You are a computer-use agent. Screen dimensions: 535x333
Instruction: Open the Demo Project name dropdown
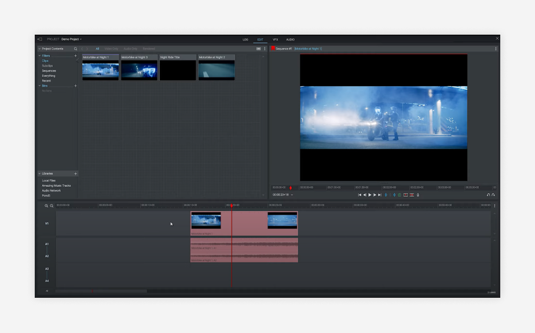71,39
